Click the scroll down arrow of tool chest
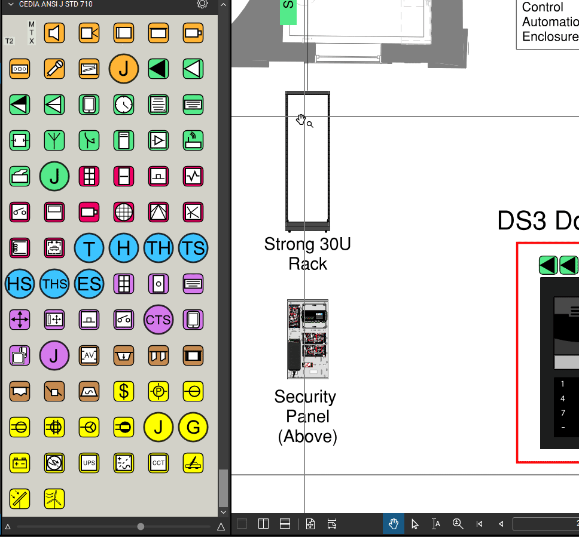The width and height of the screenshot is (579, 537). click(223, 513)
